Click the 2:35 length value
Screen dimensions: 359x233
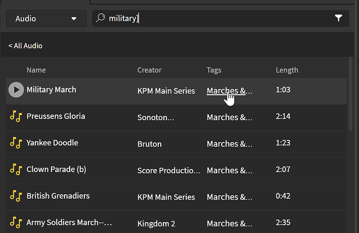tap(283, 223)
